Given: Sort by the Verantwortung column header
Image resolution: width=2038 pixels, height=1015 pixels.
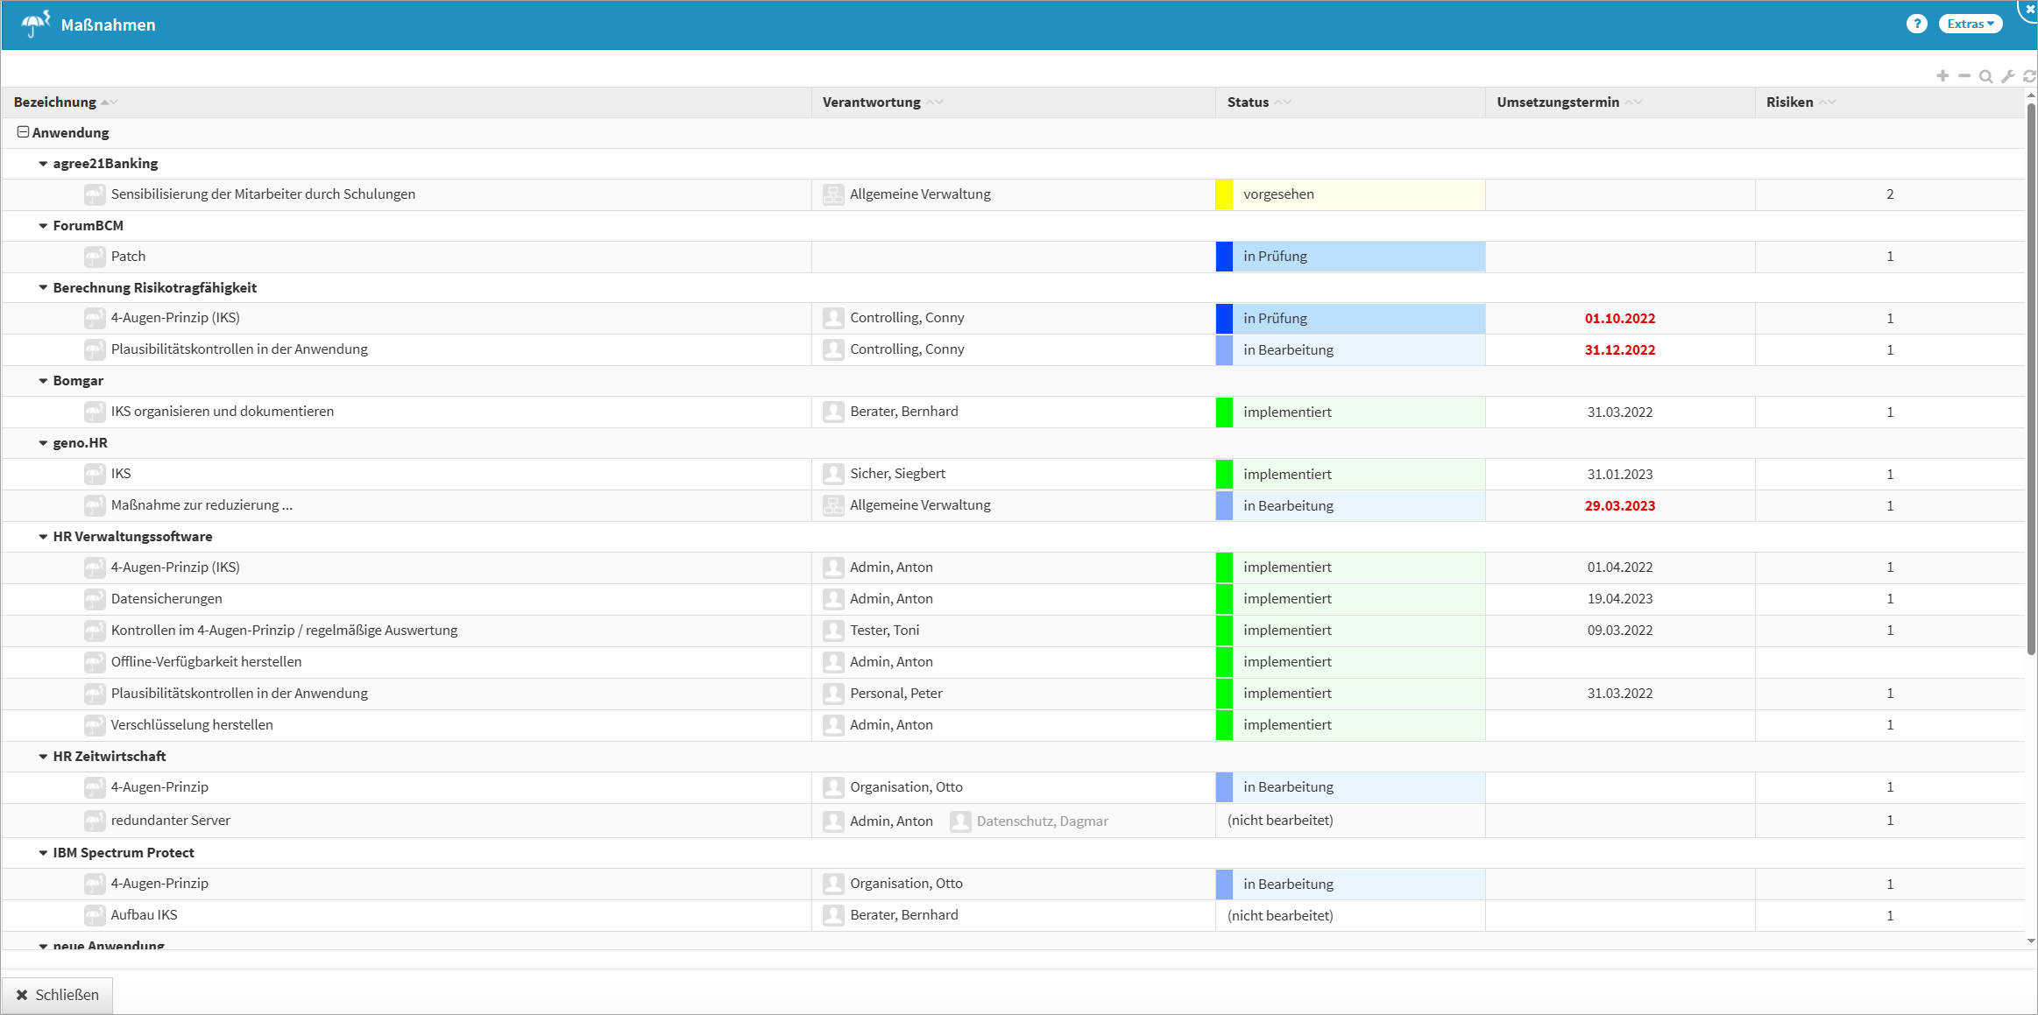Looking at the screenshot, I should pos(871,102).
